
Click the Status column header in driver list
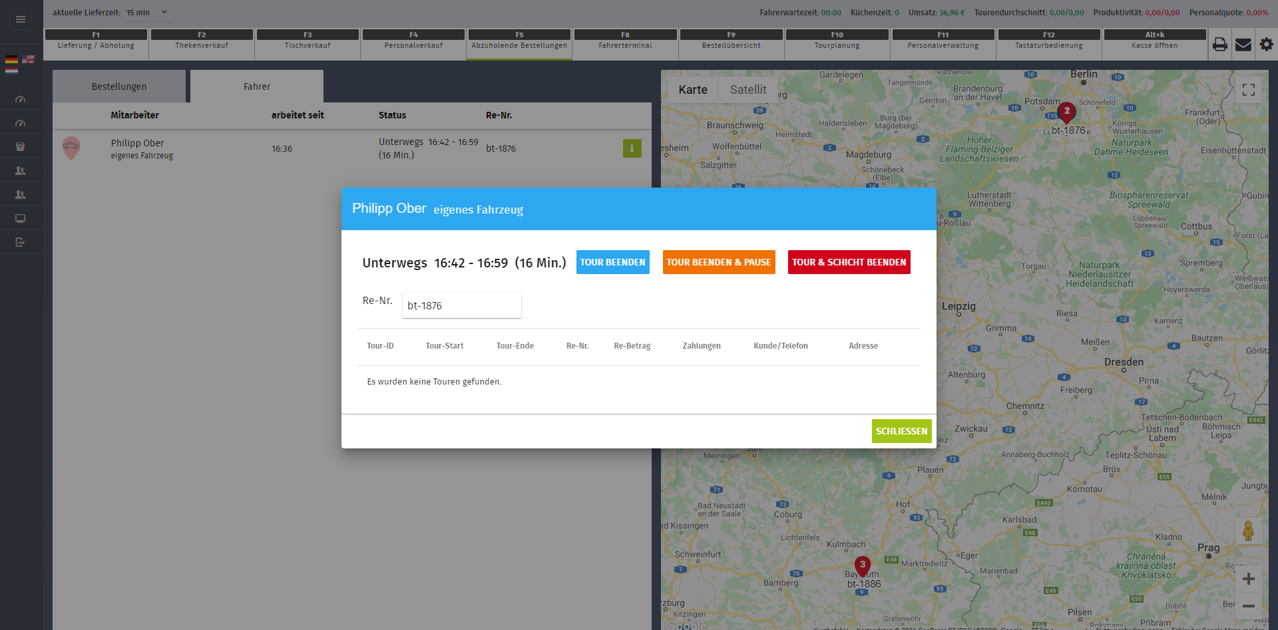(392, 115)
